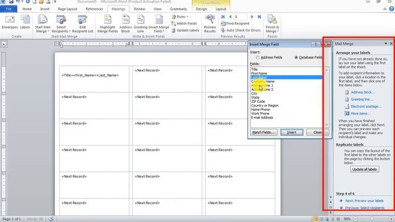
Task: Click the Address block... link
Action: coord(362,92)
